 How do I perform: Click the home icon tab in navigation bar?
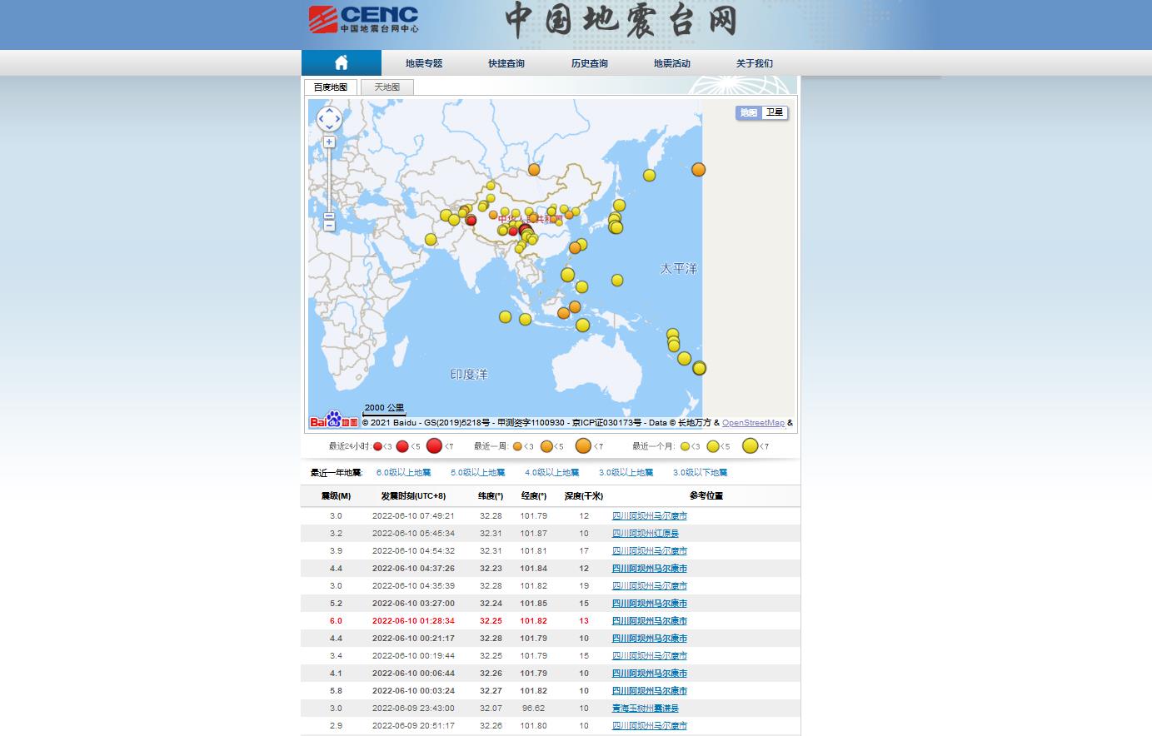341,62
